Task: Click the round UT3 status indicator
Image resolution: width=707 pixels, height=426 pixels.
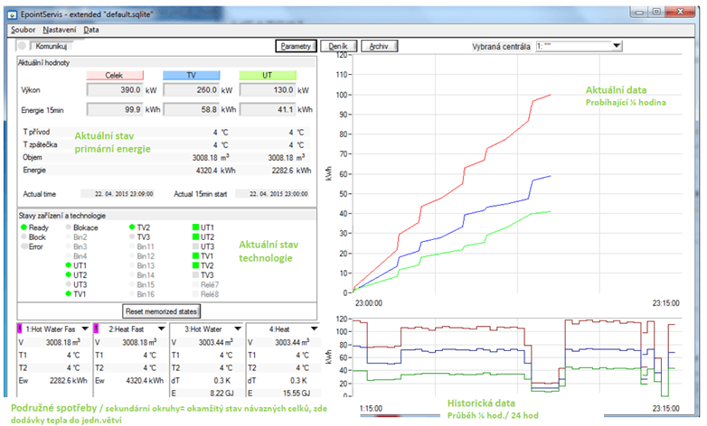Action: click(x=69, y=284)
